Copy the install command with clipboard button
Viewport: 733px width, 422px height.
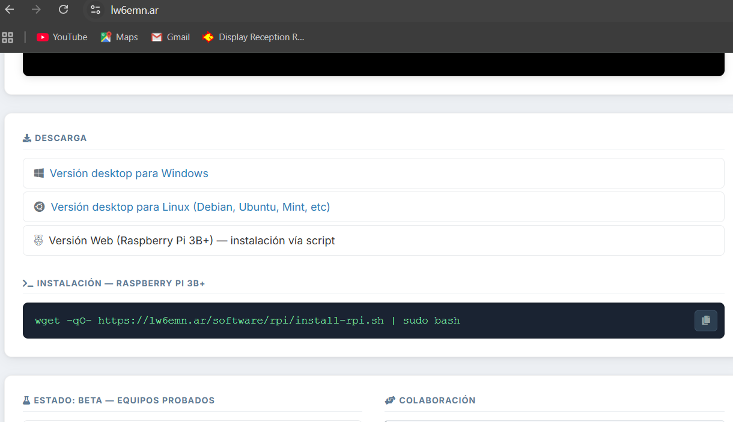(x=706, y=321)
